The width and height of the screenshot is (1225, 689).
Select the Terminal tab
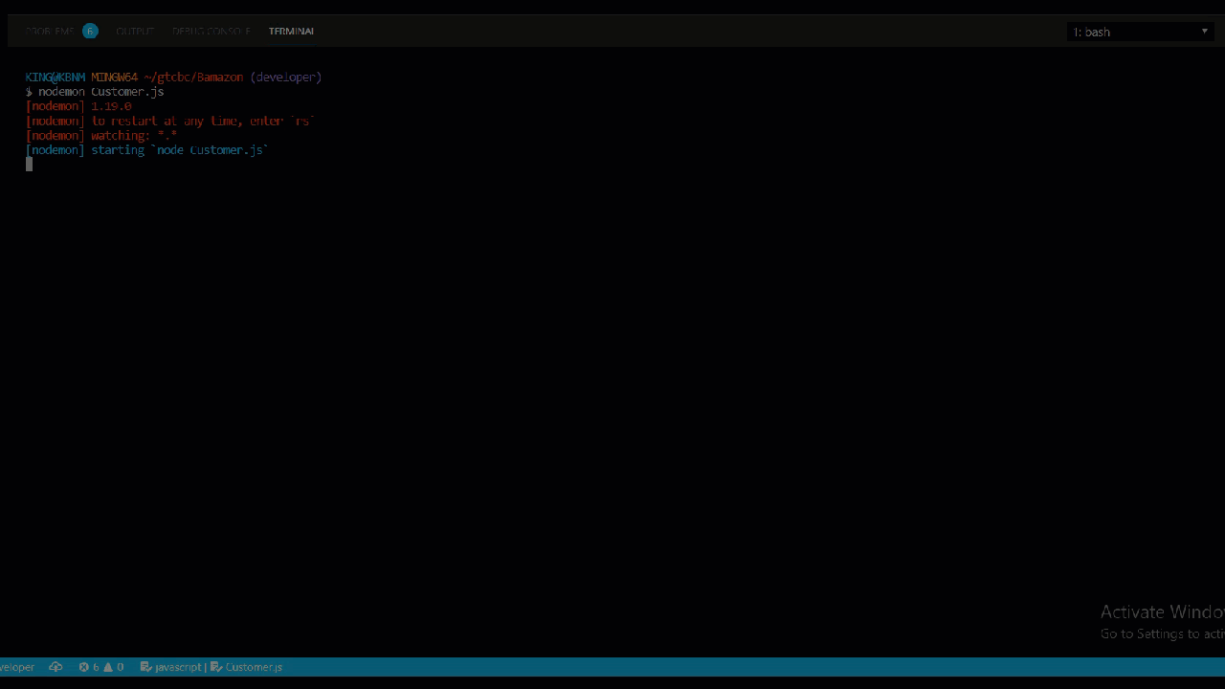pyautogui.click(x=291, y=32)
